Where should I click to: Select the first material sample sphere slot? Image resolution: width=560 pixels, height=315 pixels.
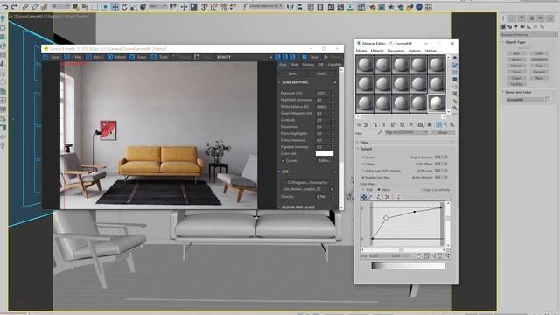(365, 65)
